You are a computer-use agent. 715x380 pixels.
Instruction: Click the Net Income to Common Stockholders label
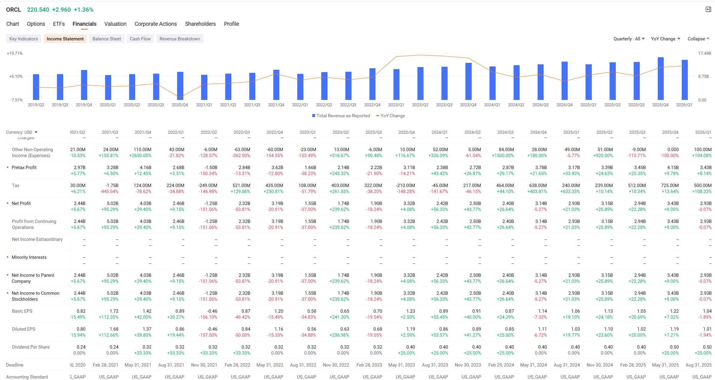pos(36,296)
